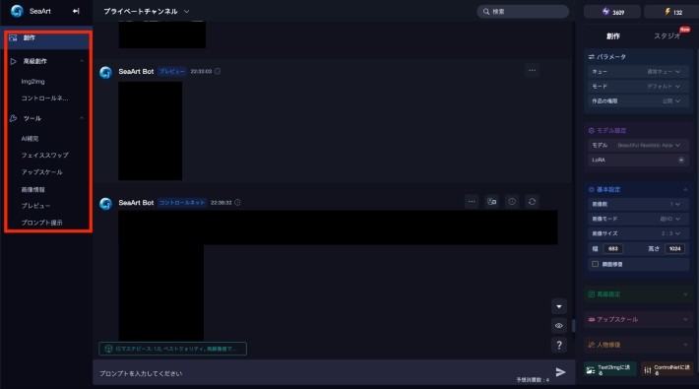The width and height of the screenshot is (699, 389).
Task: Open the 作品の権限 dropdown
Action: point(638,100)
